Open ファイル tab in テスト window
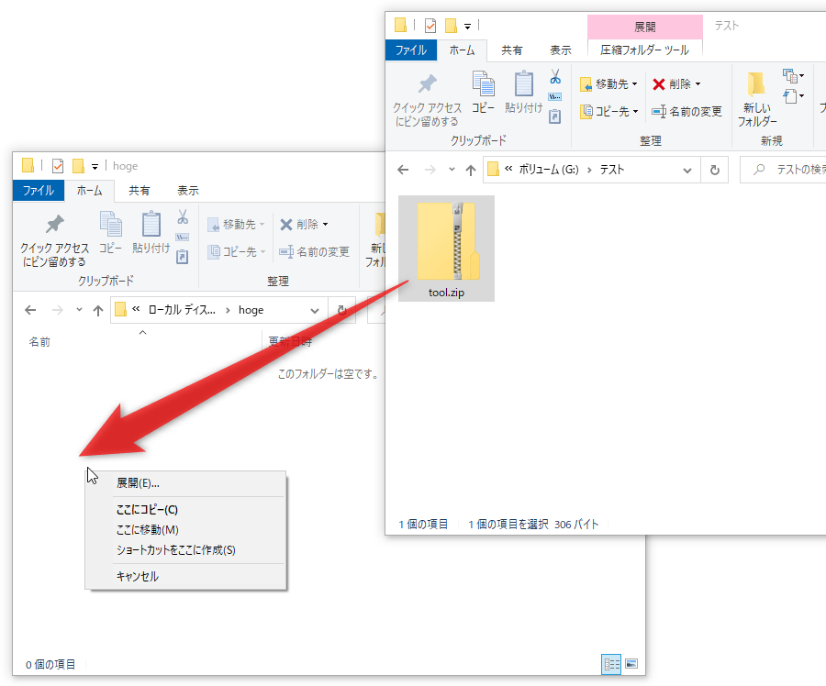Viewport: 826px width, 686px height. [x=411, y=50]
